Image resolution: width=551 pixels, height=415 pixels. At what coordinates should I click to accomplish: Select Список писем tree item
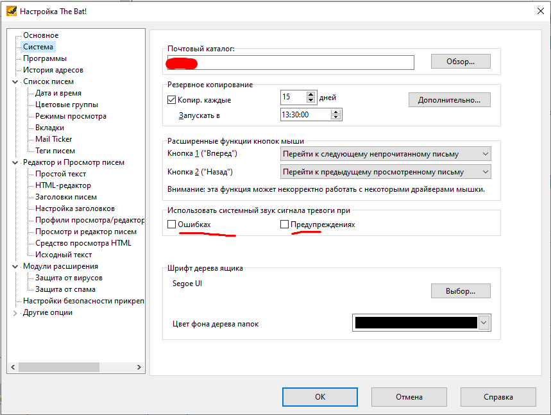point(49,81)
